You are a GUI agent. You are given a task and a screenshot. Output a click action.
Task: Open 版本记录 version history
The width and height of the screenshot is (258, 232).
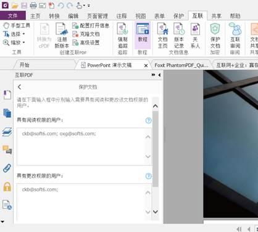(179, 35)
